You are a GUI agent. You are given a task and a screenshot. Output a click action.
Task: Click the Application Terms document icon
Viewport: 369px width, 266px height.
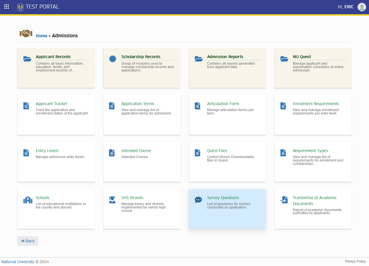(x=112, y=106)
